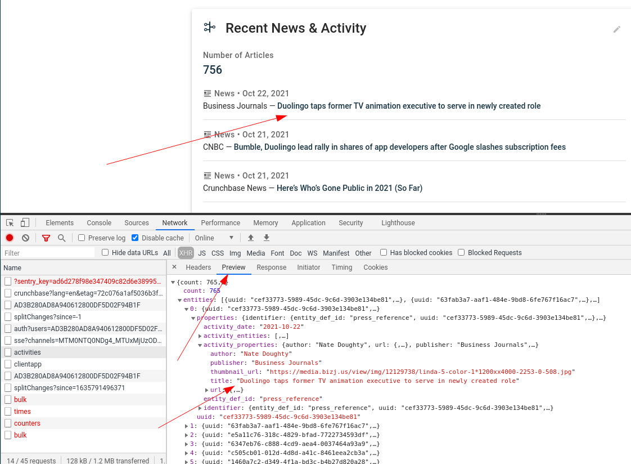The height and width of the screenshot is (464, 631).
Task: Expand entity 2 with uuid e5a11c76
Action: coord(186,435)
